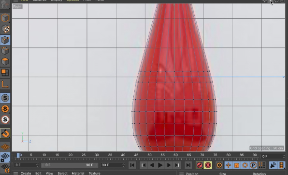
Task: Toggle the Autokeying button
Action: coord(208,165)
